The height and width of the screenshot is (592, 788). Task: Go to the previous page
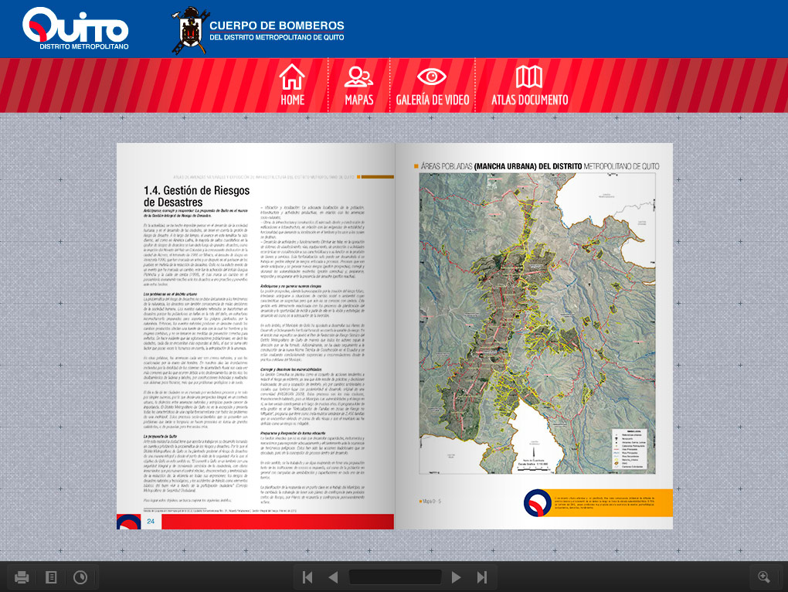point(333,577)
